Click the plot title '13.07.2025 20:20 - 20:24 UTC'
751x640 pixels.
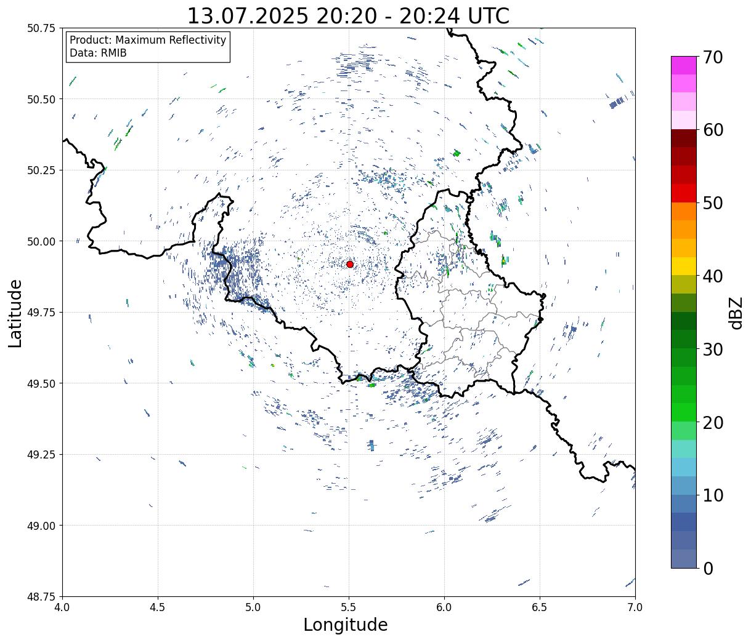(x=348, y=15)
